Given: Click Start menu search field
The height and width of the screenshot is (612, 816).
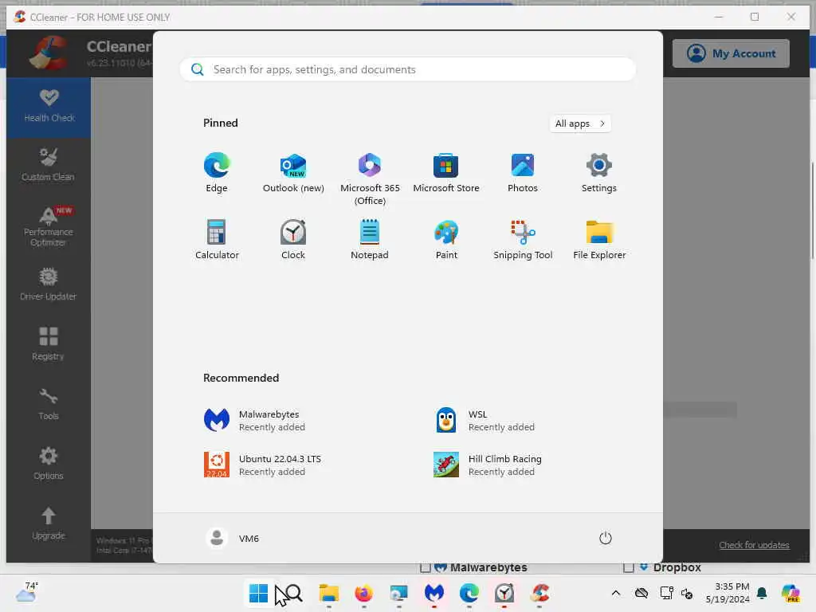Looking at the screenshot, I should point(407,69).
